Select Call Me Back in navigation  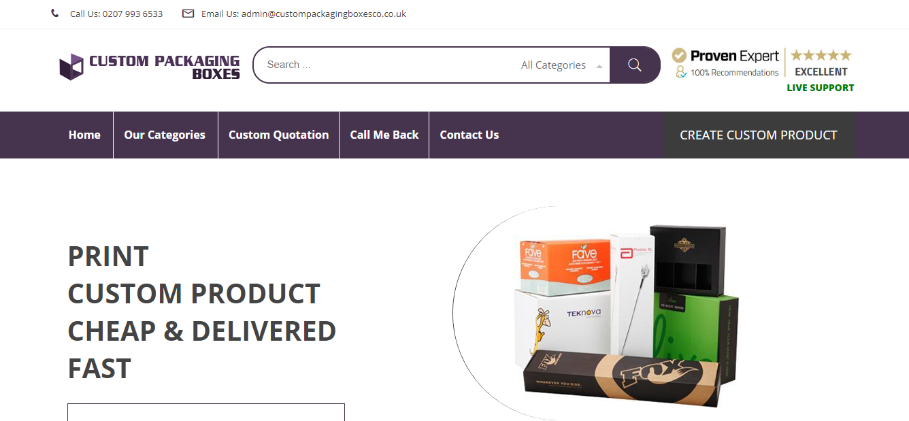click(384, 135)
